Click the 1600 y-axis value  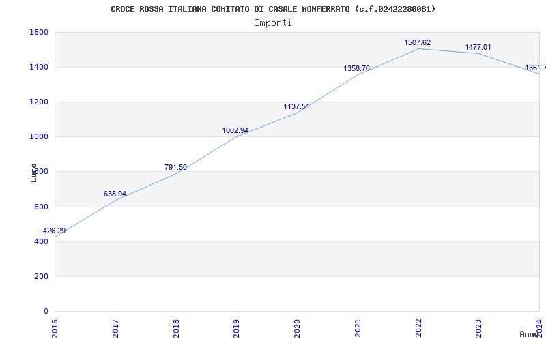click(x=39, y=32)
